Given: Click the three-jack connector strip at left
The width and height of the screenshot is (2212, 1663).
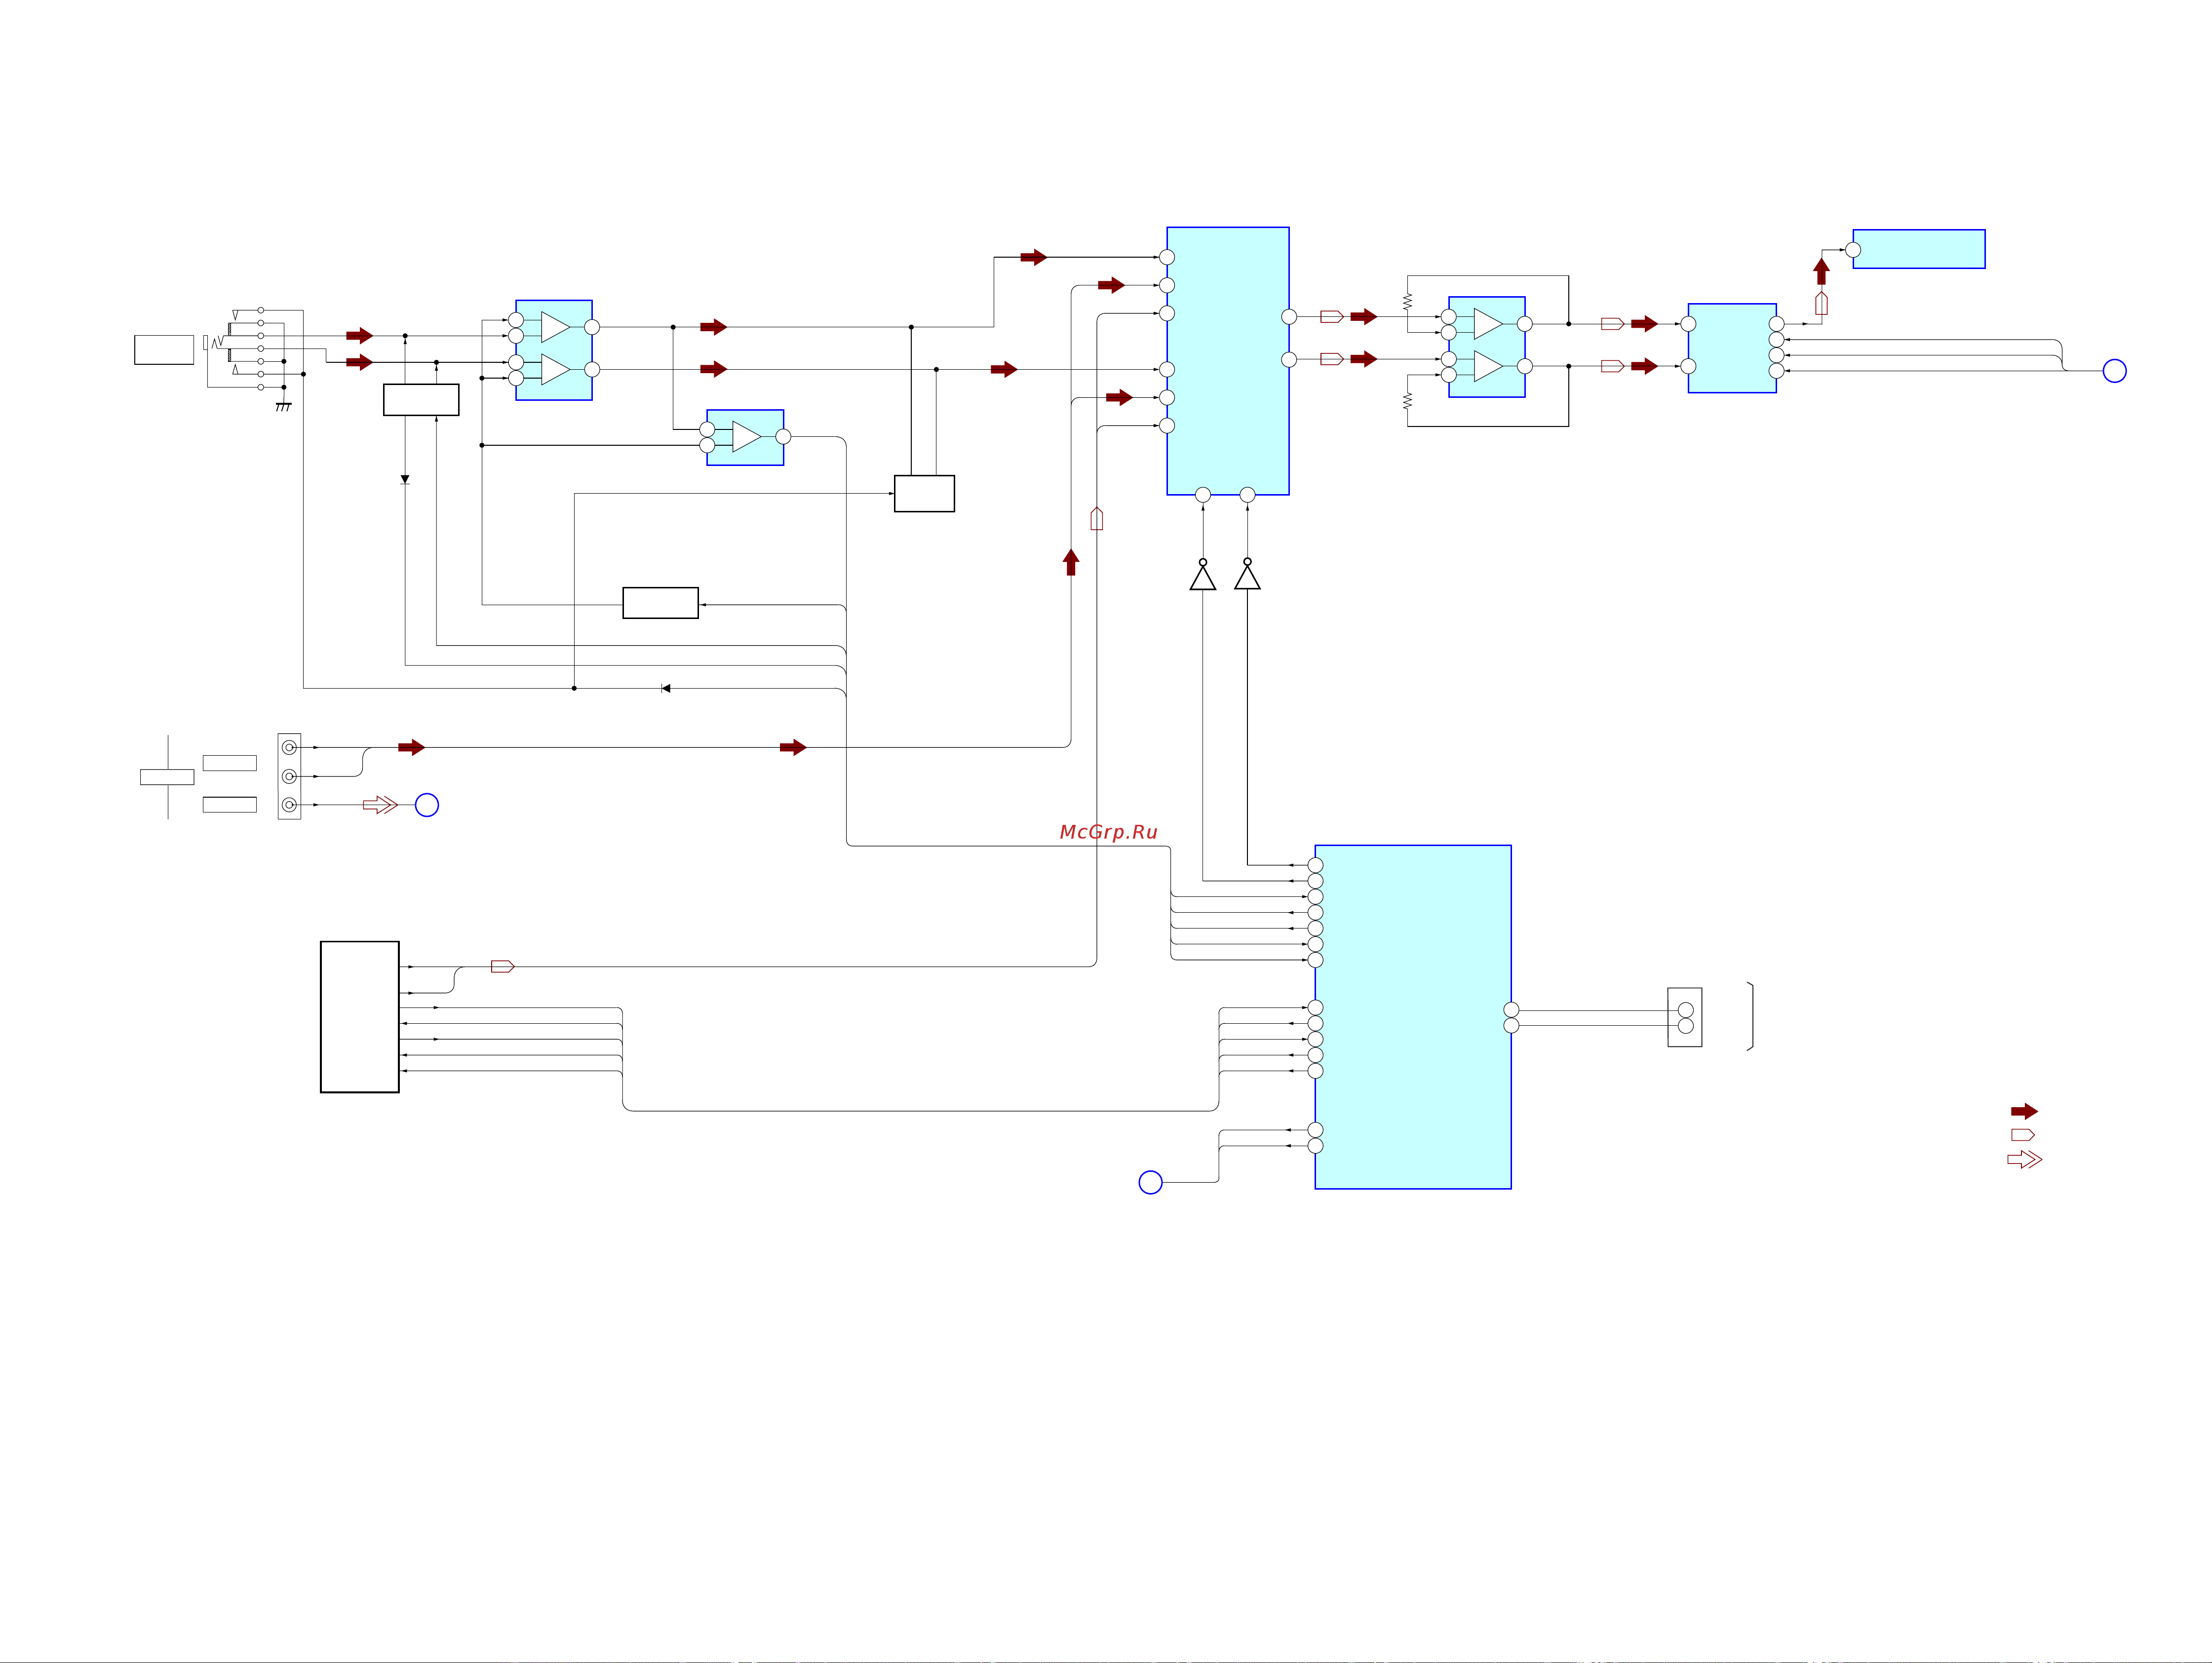Looking at the screenshot, I should (x=289, y=776).
